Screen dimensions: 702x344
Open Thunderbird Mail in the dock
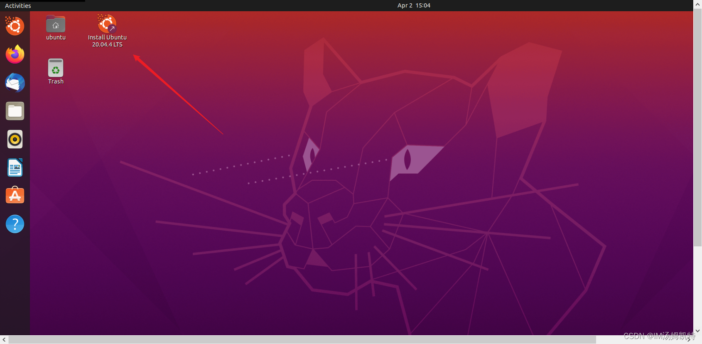pos(15,83)
